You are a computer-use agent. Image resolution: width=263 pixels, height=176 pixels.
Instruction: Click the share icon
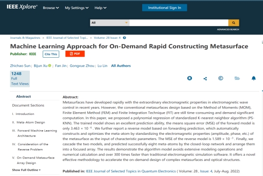coord(205,79)
